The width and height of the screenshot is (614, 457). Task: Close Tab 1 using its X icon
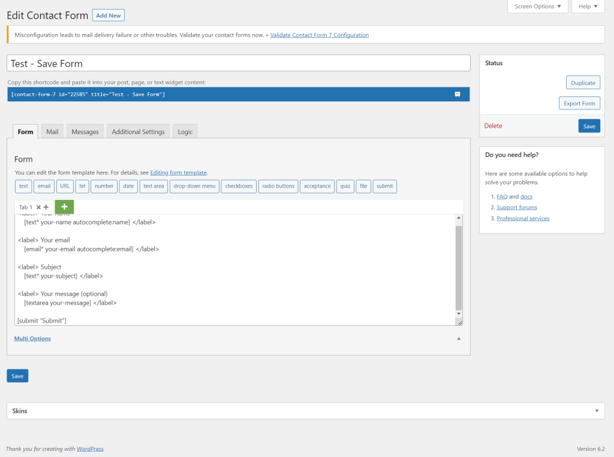[x=38, y=207]
